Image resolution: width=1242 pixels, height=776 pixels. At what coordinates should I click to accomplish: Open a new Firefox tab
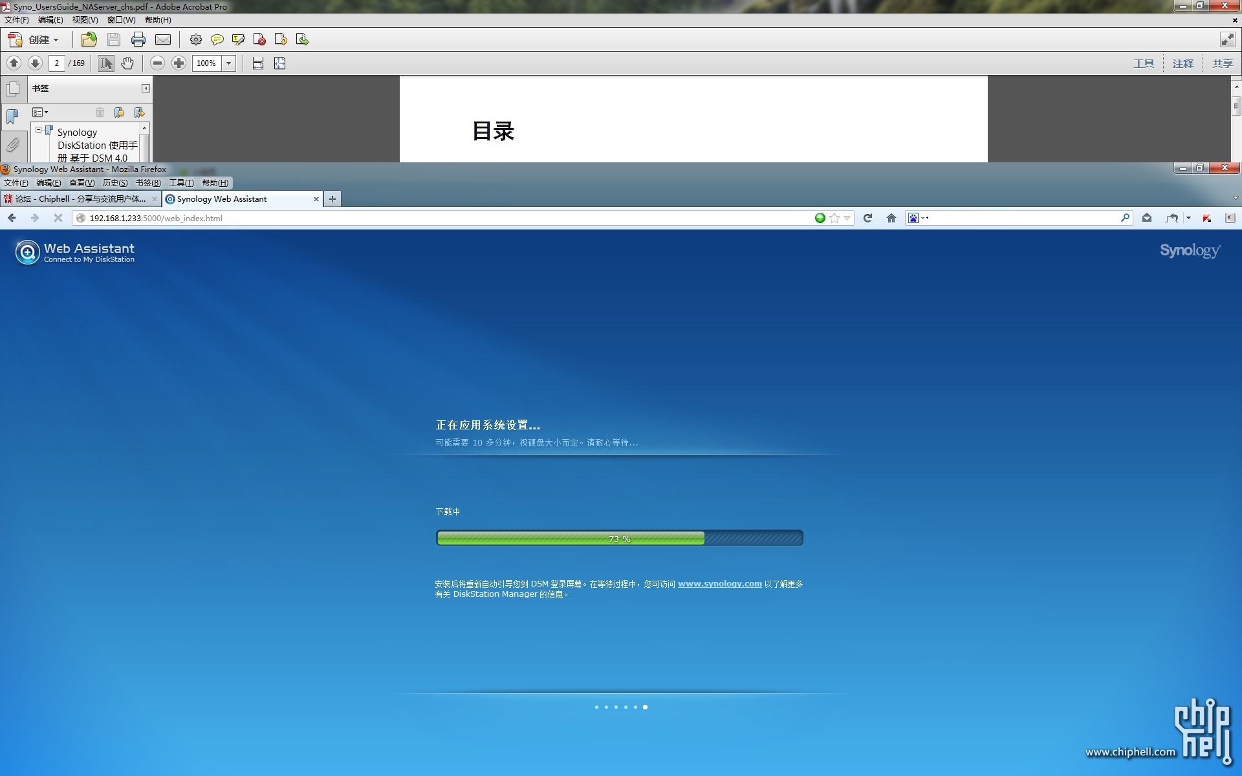pos(332,199)
